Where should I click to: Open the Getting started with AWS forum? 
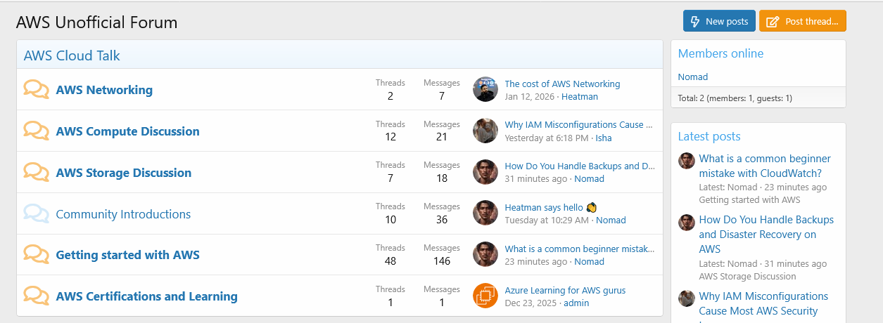click(x=127, y=255)
